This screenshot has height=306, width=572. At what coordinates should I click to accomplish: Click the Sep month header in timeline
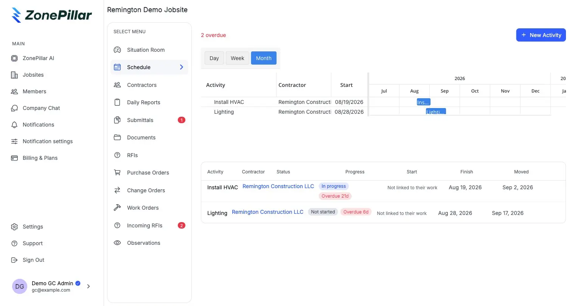445,91
